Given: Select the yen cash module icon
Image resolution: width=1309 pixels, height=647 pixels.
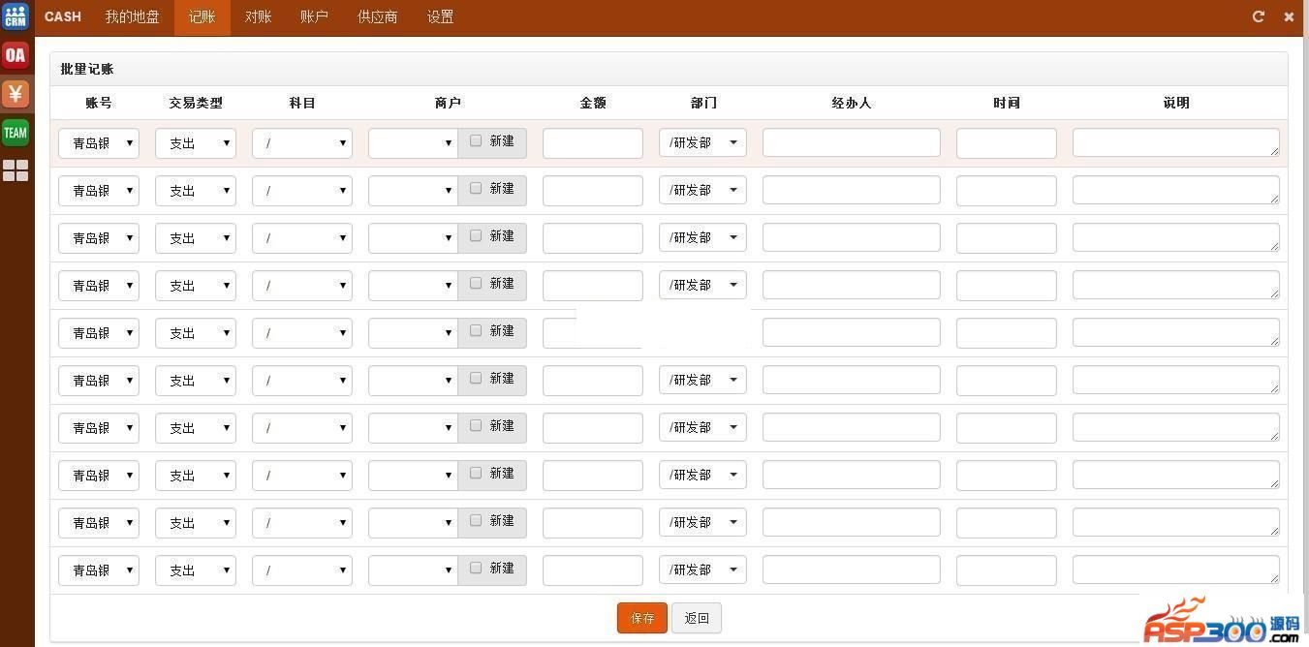Looking at the screenshot, I should [x=16, y=94].
